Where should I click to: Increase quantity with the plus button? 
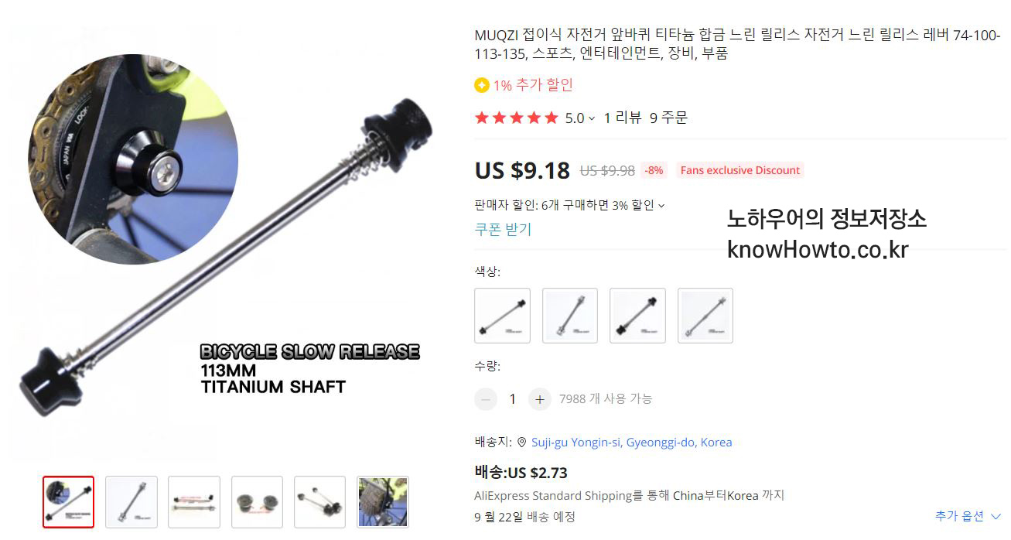540,399
